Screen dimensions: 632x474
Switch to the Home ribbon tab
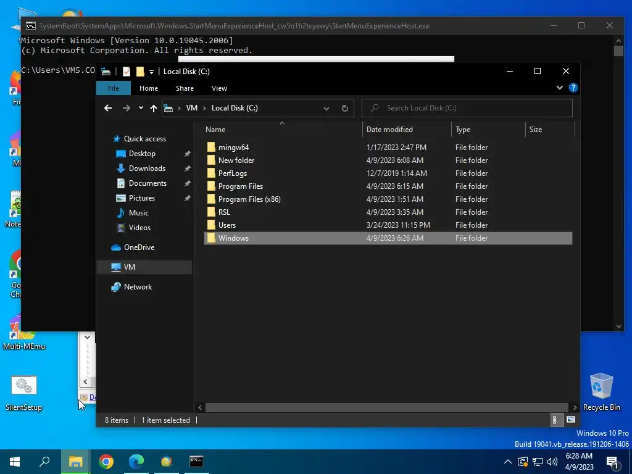(x=148, y=88)
